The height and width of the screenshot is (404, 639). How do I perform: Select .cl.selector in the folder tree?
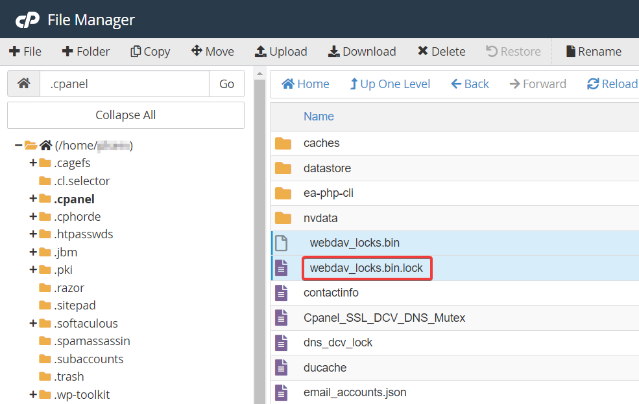[x=82, y=181]
